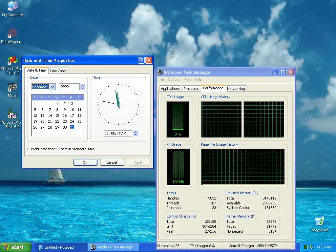Click the analog clock face

[118, 104]
